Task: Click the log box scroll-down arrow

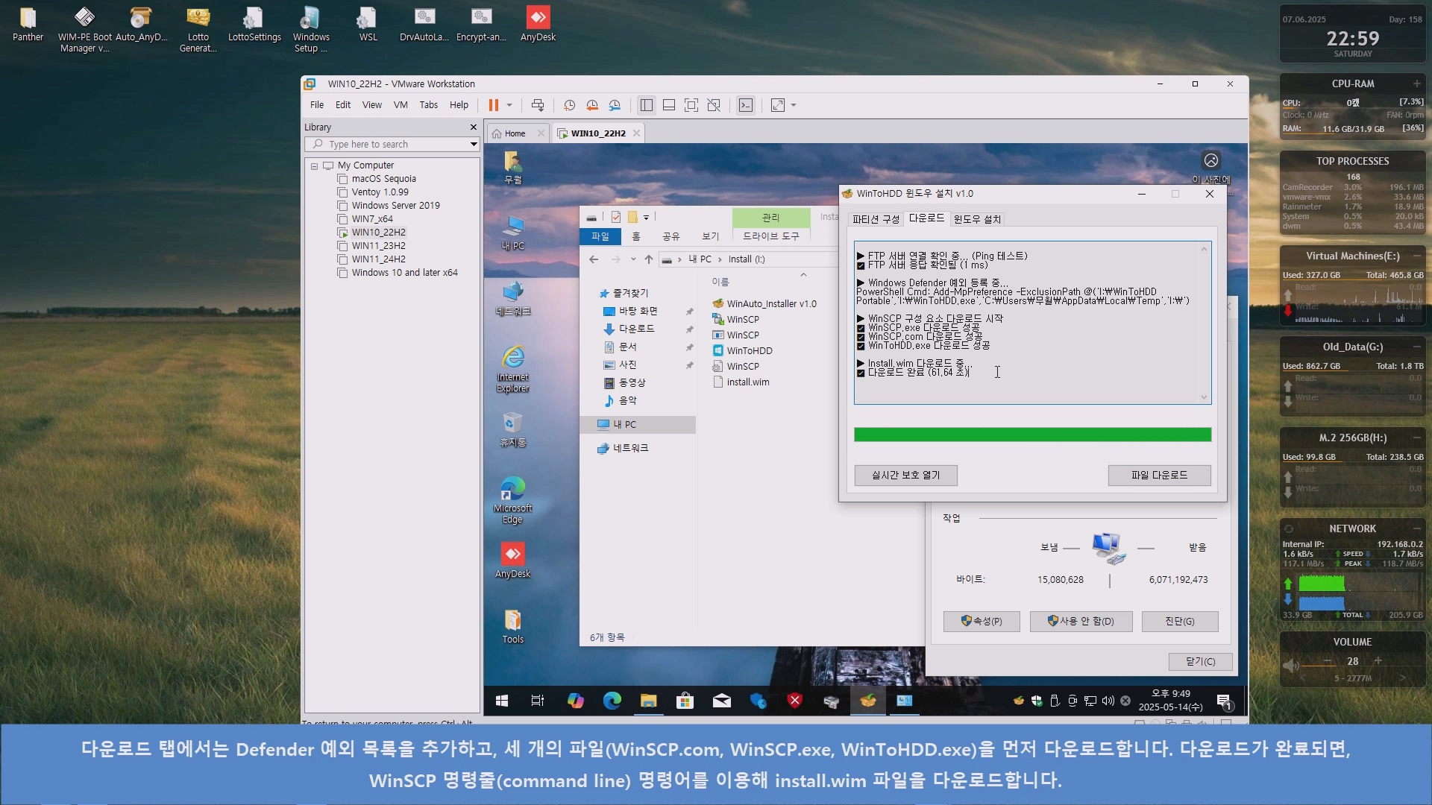Action: coord(1204,397)
